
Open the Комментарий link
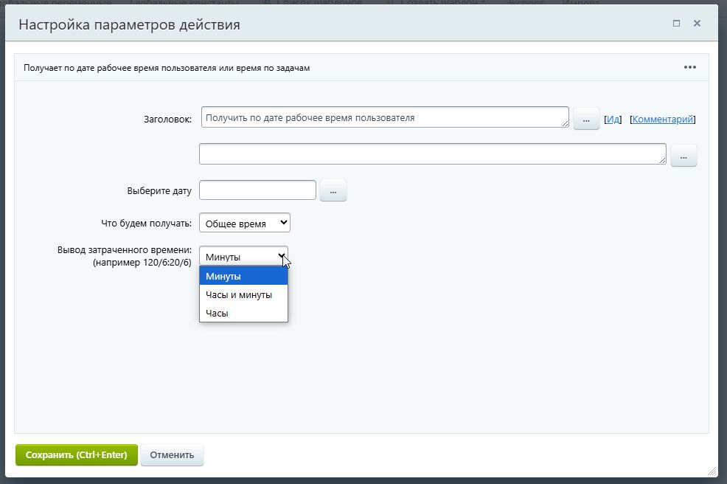pyautogui.click(x=662, y=118)
